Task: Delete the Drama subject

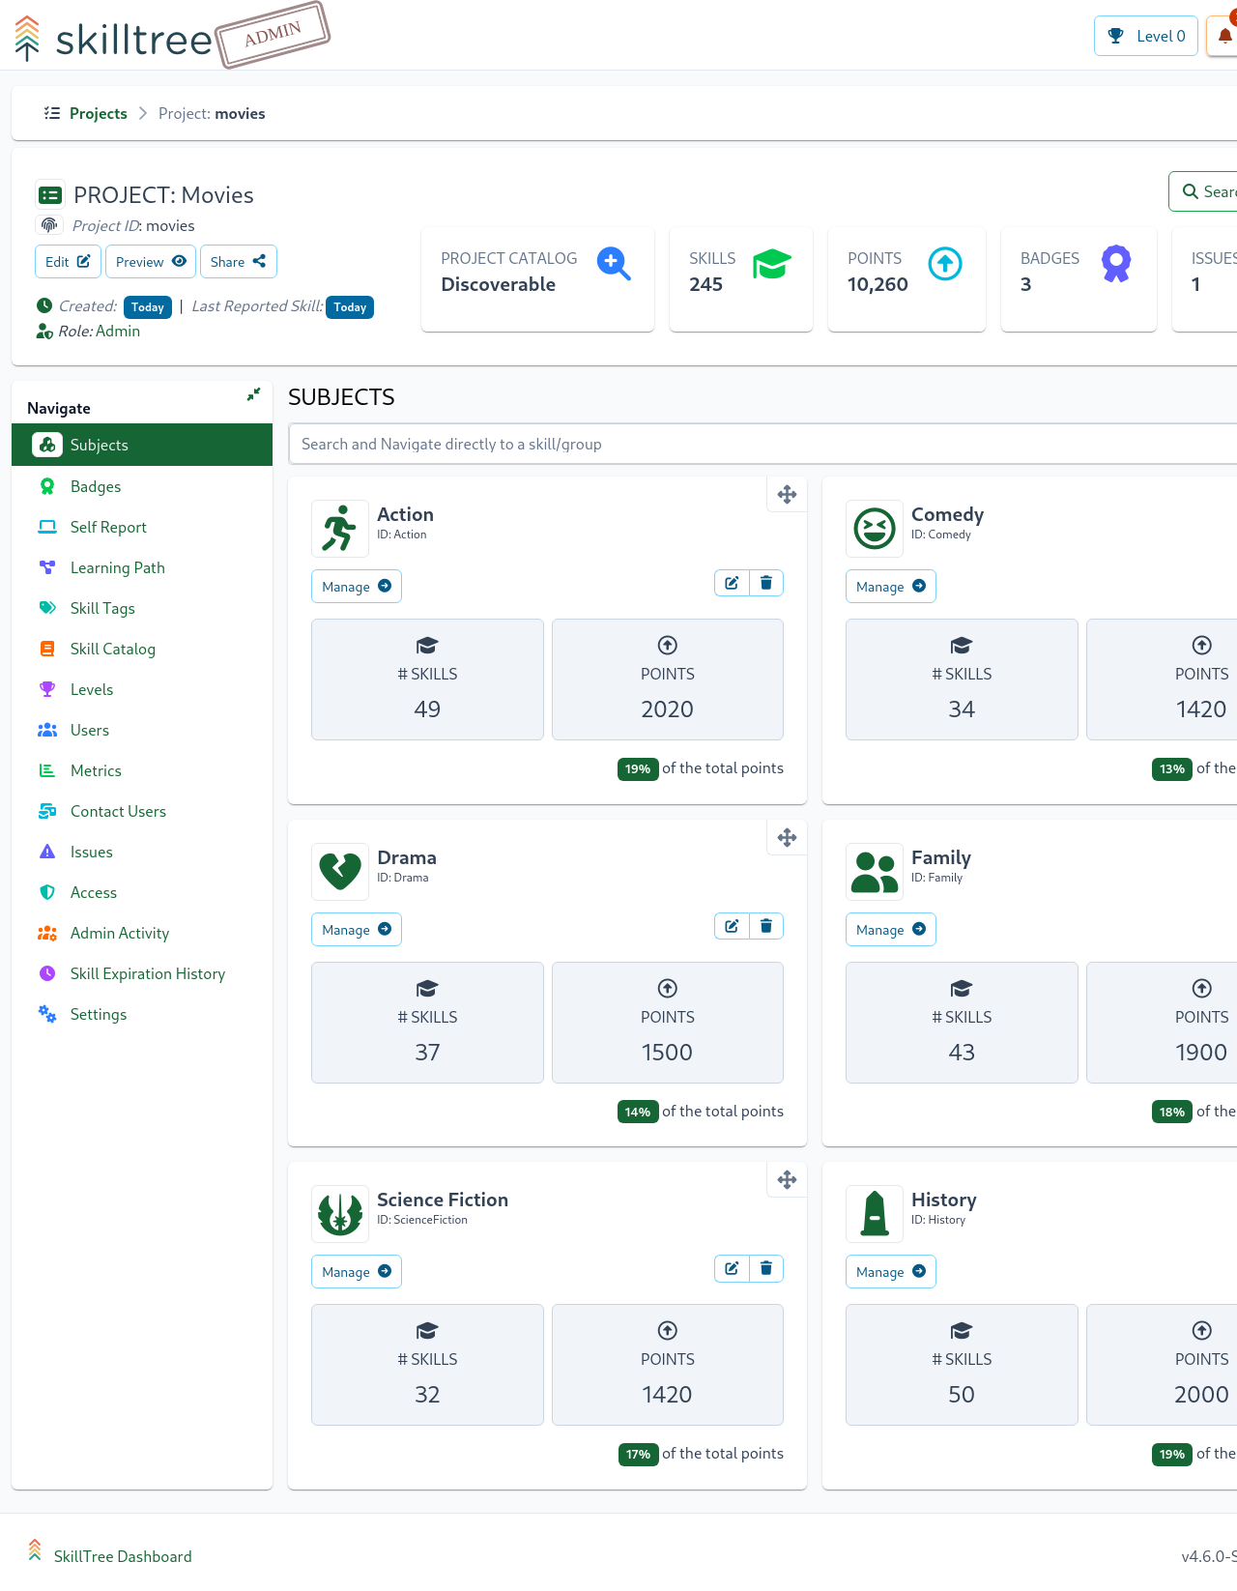Action: point(765,926)
